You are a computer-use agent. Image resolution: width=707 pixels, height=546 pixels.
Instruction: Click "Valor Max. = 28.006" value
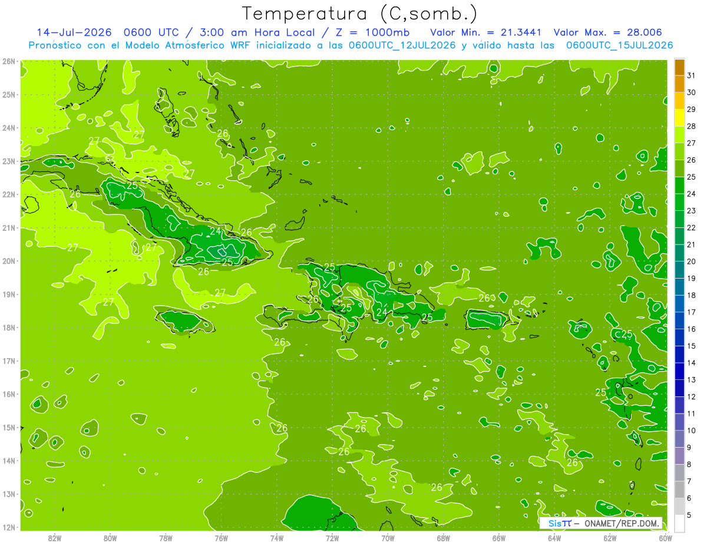pos(608,32)
